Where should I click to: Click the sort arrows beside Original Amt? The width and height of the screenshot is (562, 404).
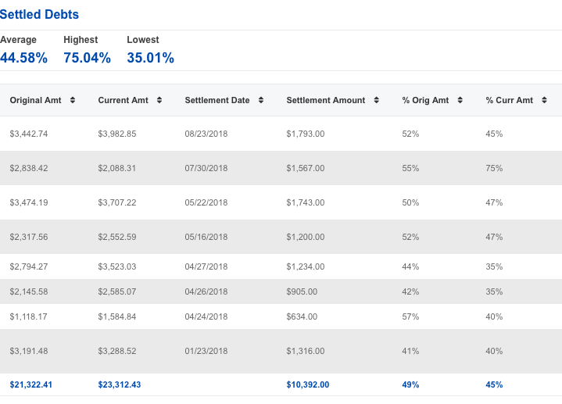click(x=73, y=100)
